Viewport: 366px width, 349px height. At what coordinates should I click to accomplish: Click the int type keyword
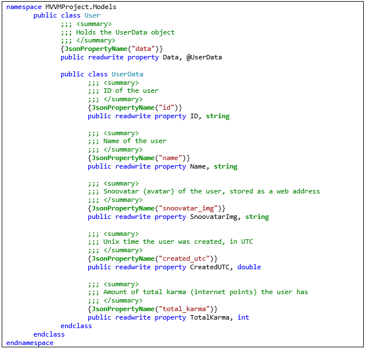pyautogui.click(x=243, y=317)
